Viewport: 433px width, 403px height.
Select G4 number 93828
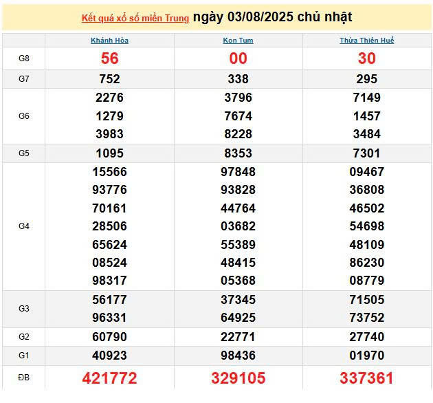click(x=238, y=190)
